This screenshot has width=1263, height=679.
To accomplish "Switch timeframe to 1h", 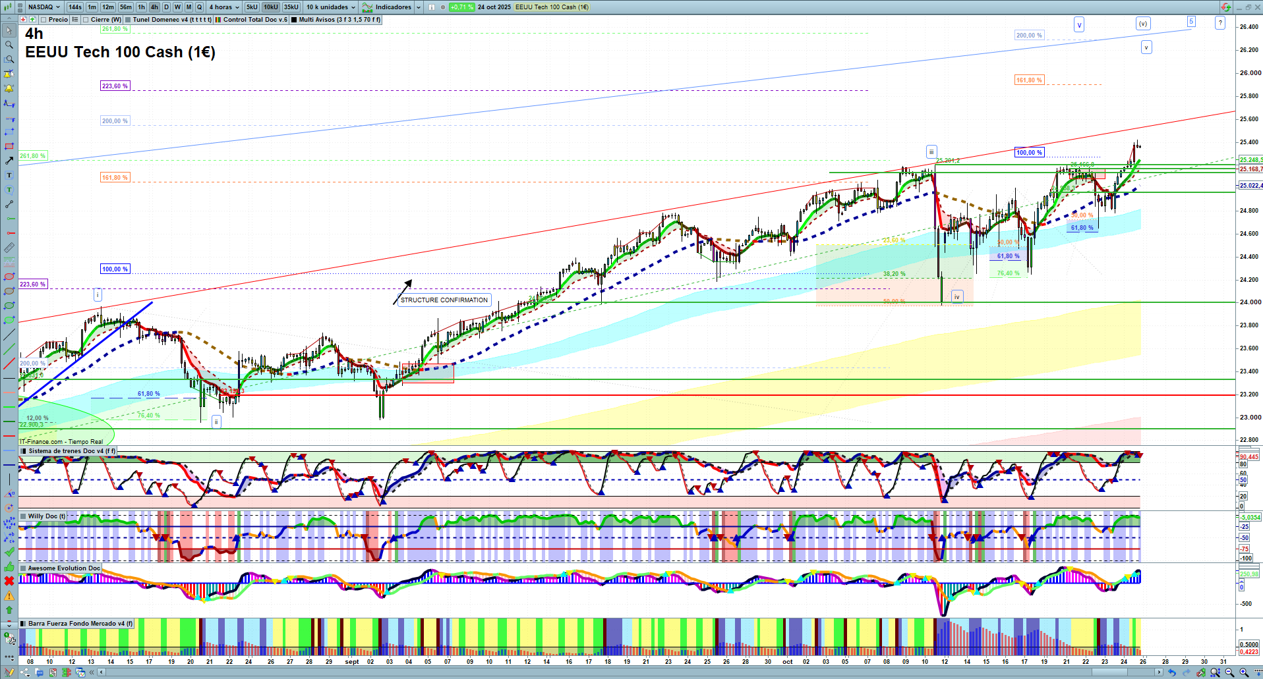I will click(x=141, y=7).
